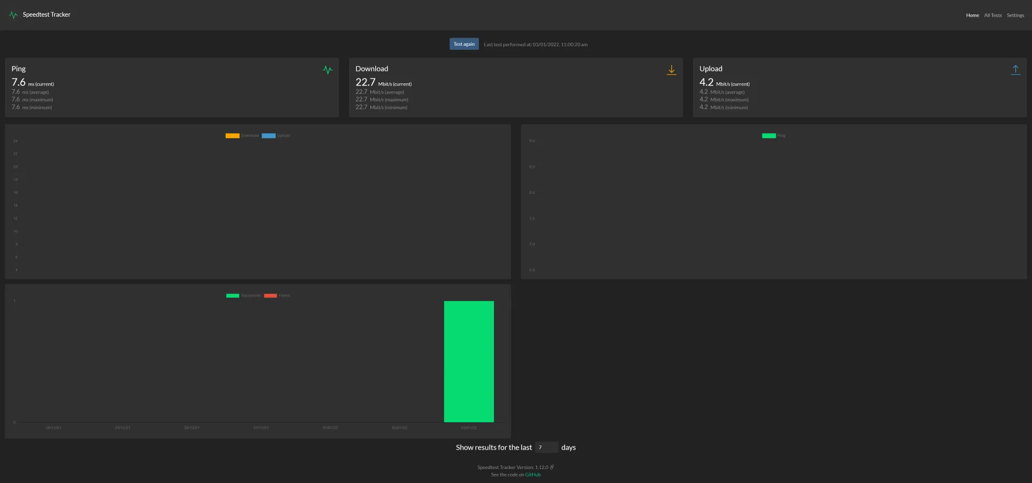This screenshot has height=483, width=1032.
Task: Click the 4.2 Mbit/s (current) upload value
Action: (x=725, y=83)
